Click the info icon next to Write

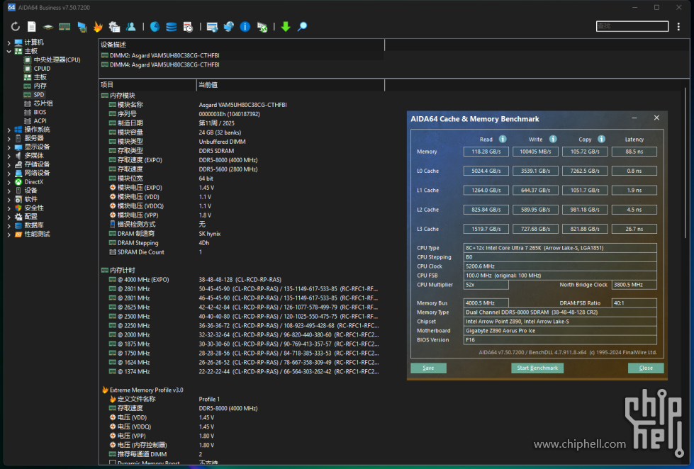[x=553, y=139]
